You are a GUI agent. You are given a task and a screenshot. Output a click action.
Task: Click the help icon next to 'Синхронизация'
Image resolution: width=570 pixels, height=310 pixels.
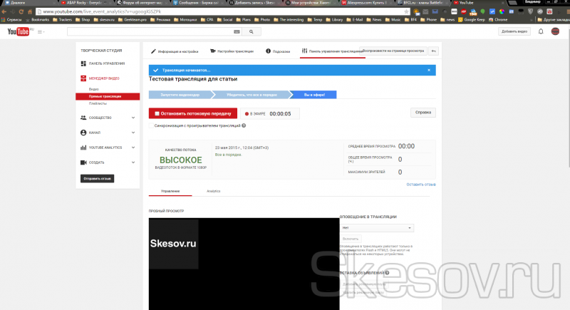[244, 125]
